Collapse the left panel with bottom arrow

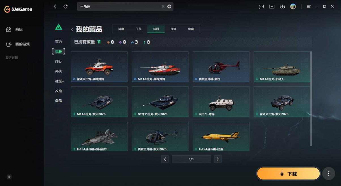(9, 177)
